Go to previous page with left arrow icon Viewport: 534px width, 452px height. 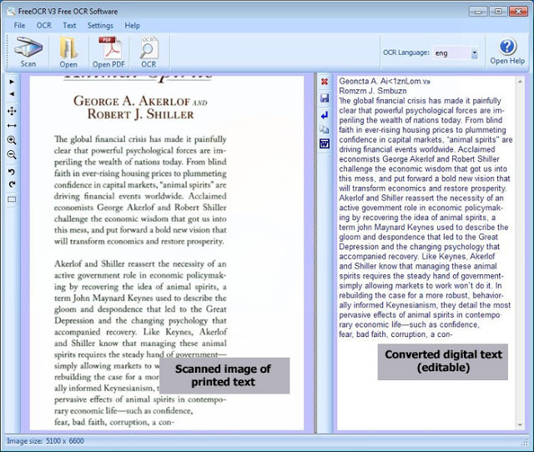[x=12, y=93]
